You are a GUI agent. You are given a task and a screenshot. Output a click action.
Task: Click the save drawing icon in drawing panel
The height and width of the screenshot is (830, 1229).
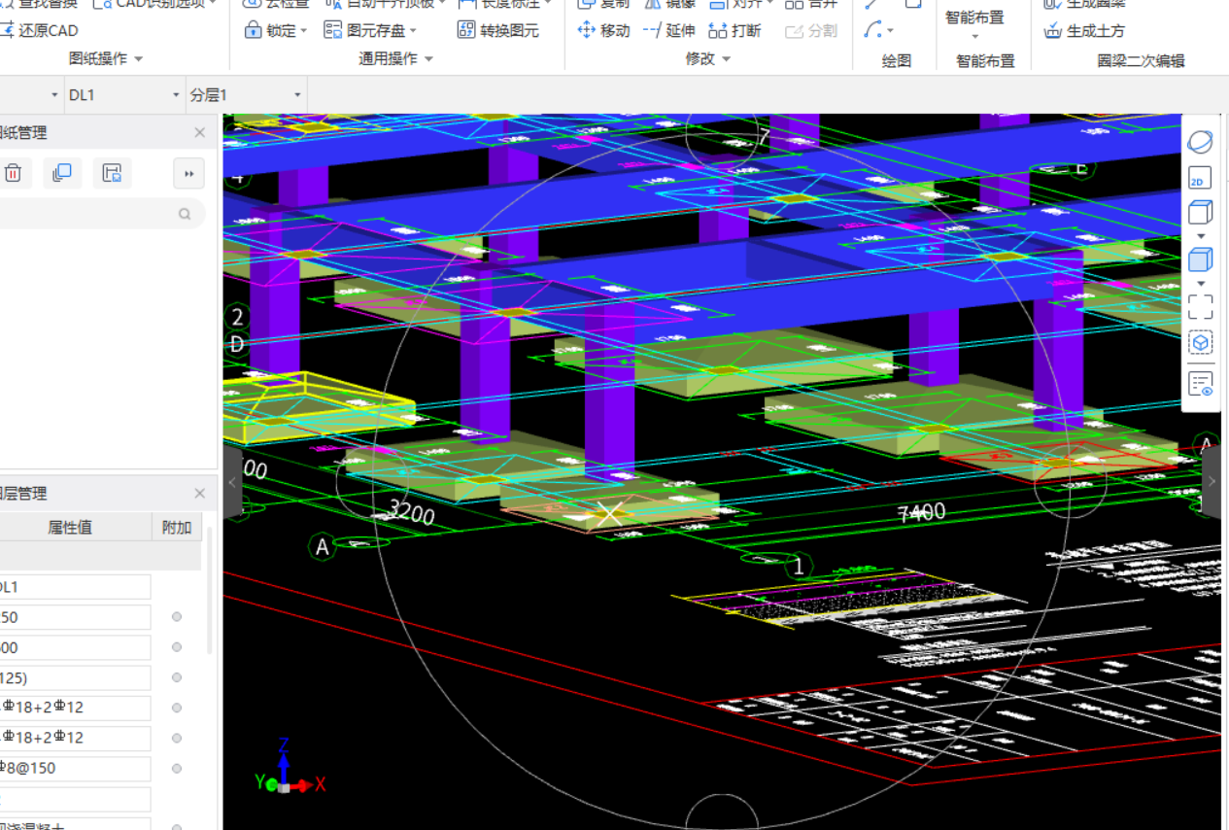[x=113, y=173]
